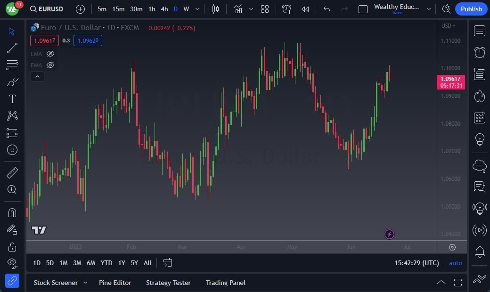
Task: Select the Trend Line drawing tool
Action: point(12,48)
